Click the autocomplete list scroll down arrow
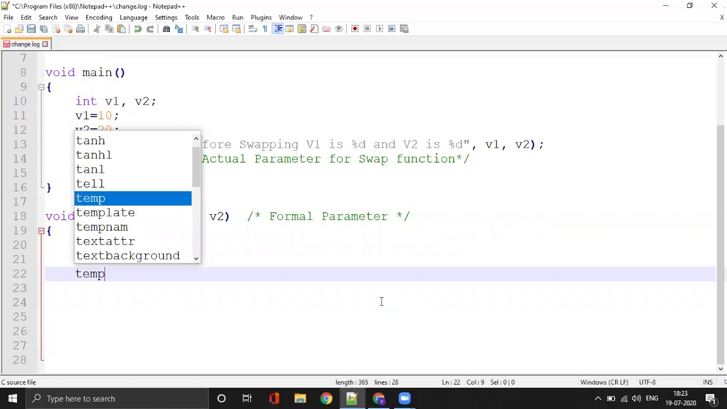 [x=196, y=258]
